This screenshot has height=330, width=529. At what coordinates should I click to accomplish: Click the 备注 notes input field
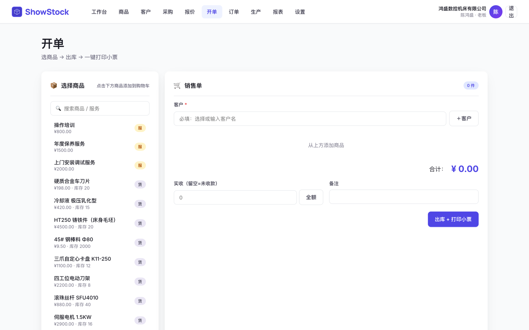[x=404, y=197]
